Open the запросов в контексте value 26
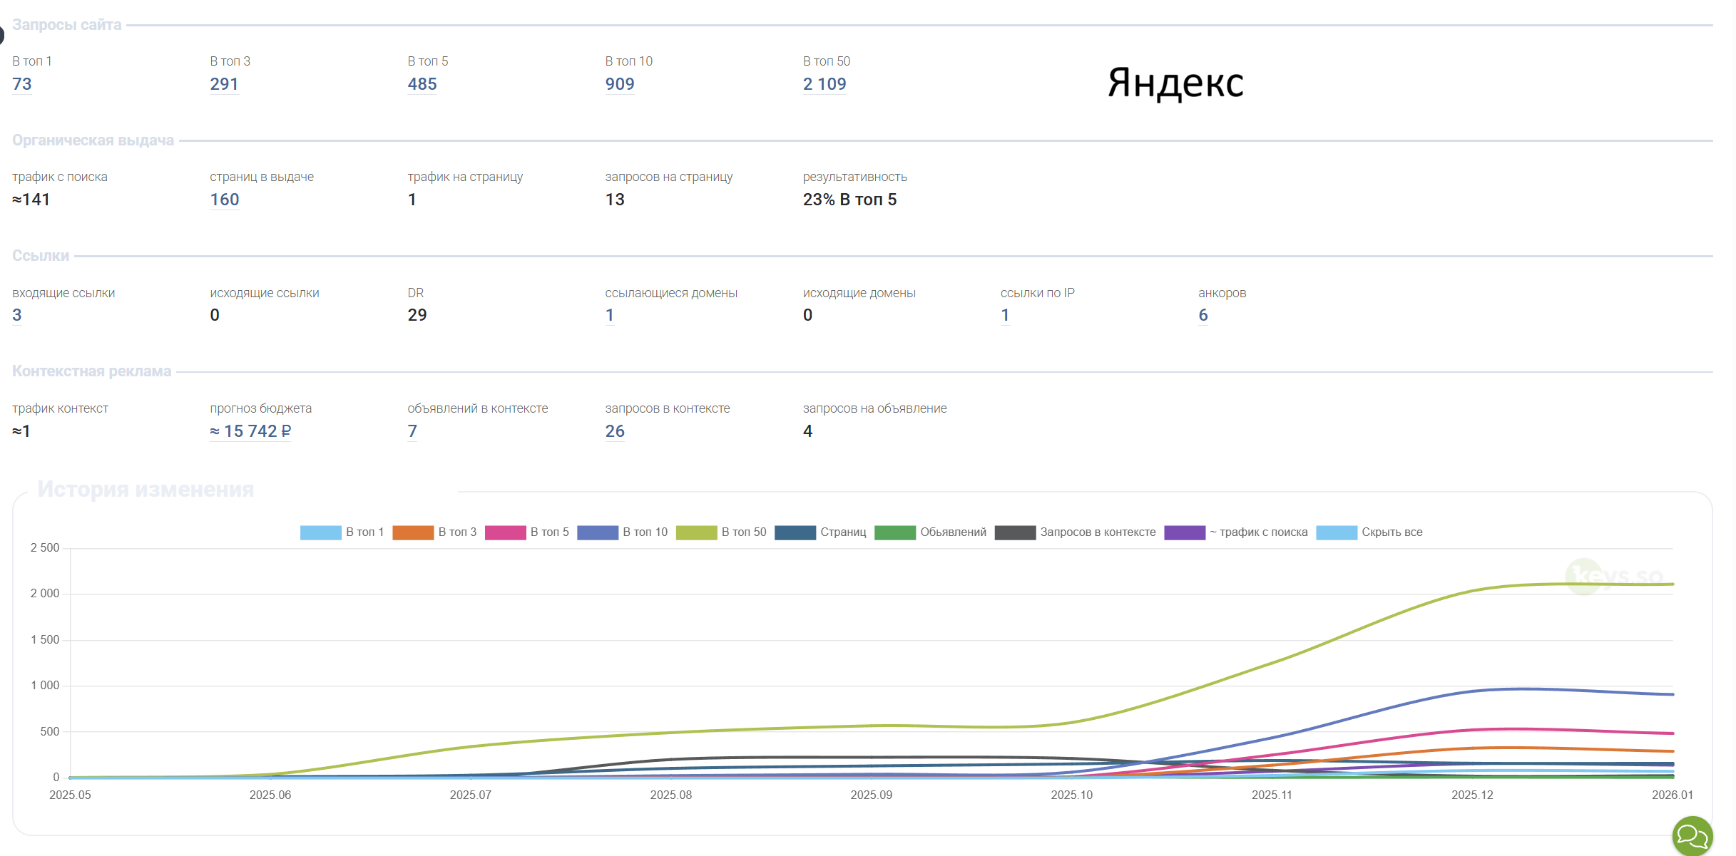1736x856 pixels. click(615, 431)
